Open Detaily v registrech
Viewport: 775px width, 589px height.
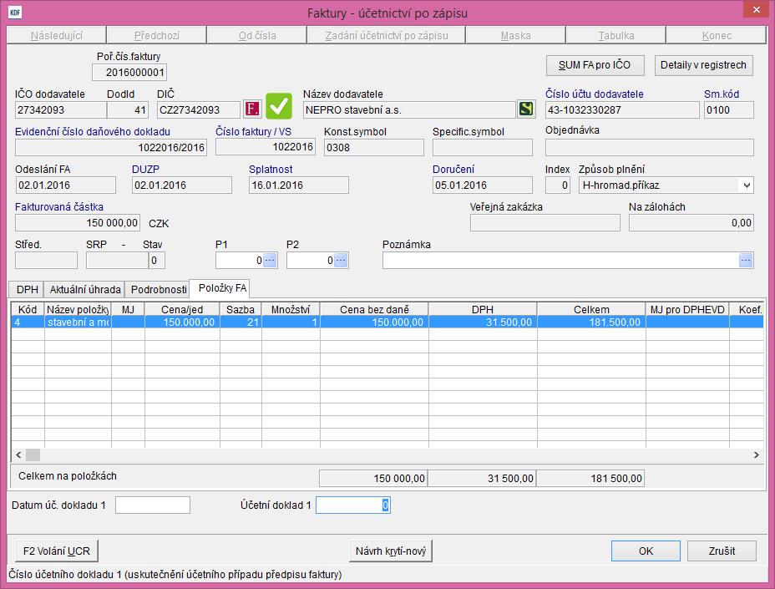pyautogui.click(x=703, y=65)
